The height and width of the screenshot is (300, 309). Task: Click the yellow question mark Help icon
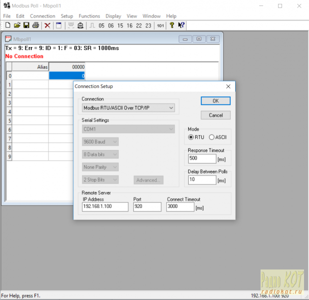(172, 25)
